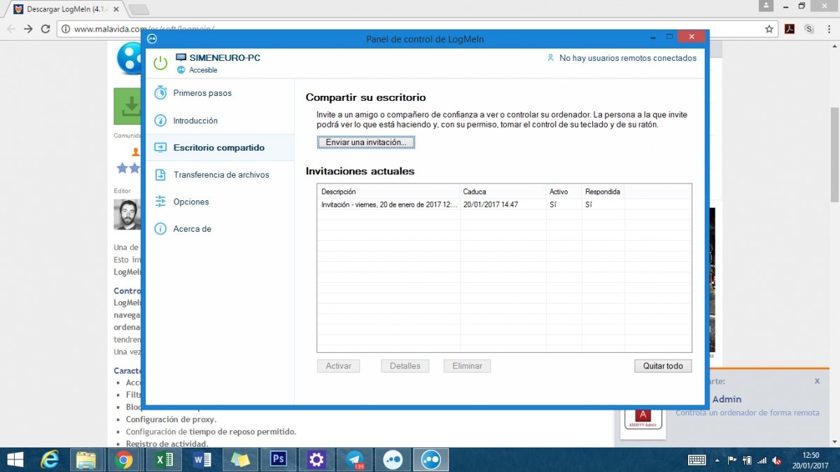The width and height of the screenshot is (840, 472).
Task: Click the Quitar todo button
Action: (663, 366)
